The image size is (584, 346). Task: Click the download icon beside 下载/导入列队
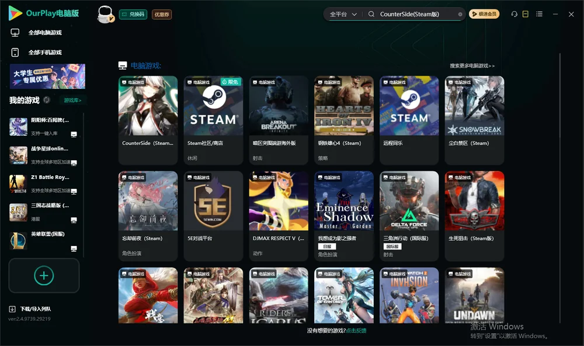[x=12, y=309]
